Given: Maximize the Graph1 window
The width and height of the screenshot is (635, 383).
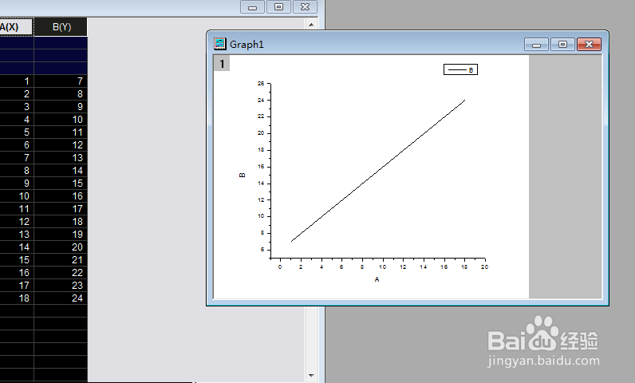Looking at the screenshot, I should coord(562,44).
